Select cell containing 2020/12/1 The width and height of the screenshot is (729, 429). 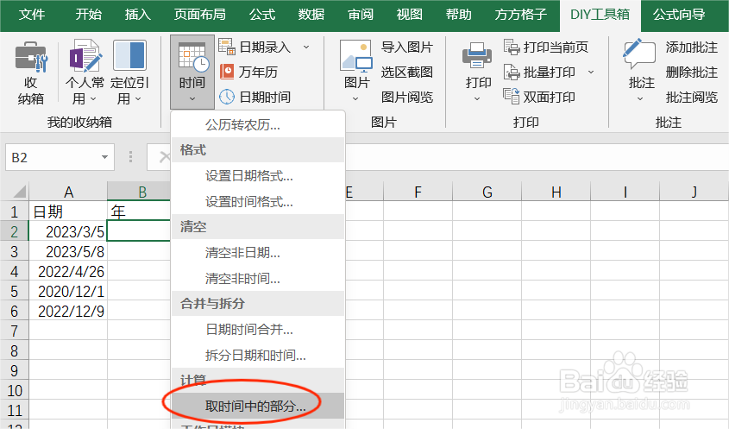tap(68, 291)
